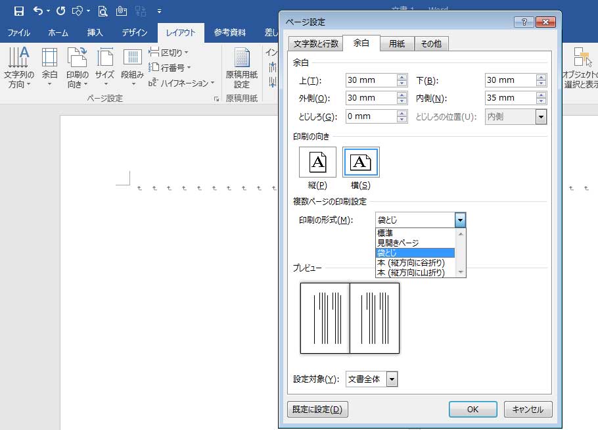The height and width of the screenshot is (430, 598).
Task: Click the inner margin (内側) input field
Action: click(510, 98)
